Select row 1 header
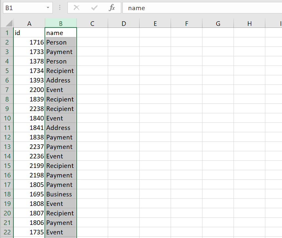 pyautogui.click(x=7, y=33)
